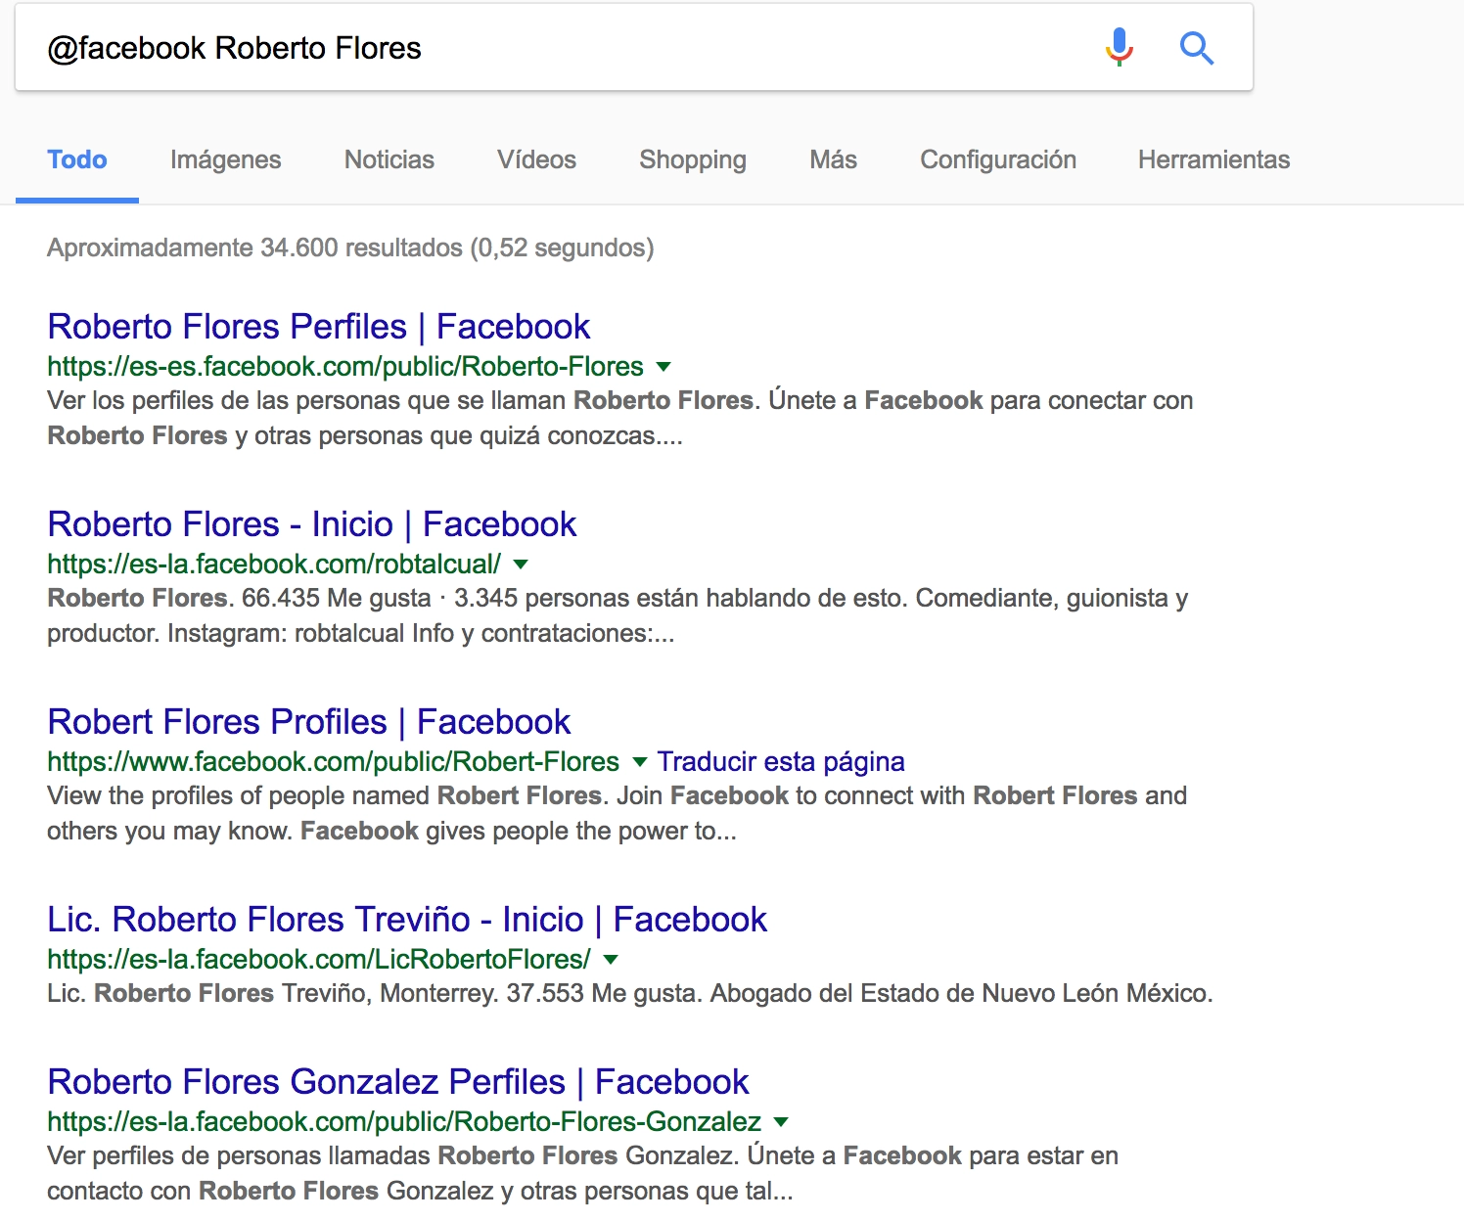The image size is (1464, 1221).
Task: Expand arrow next to Roberto-Flores public URL
Action: pyautogui.click(x=663, y=367)
